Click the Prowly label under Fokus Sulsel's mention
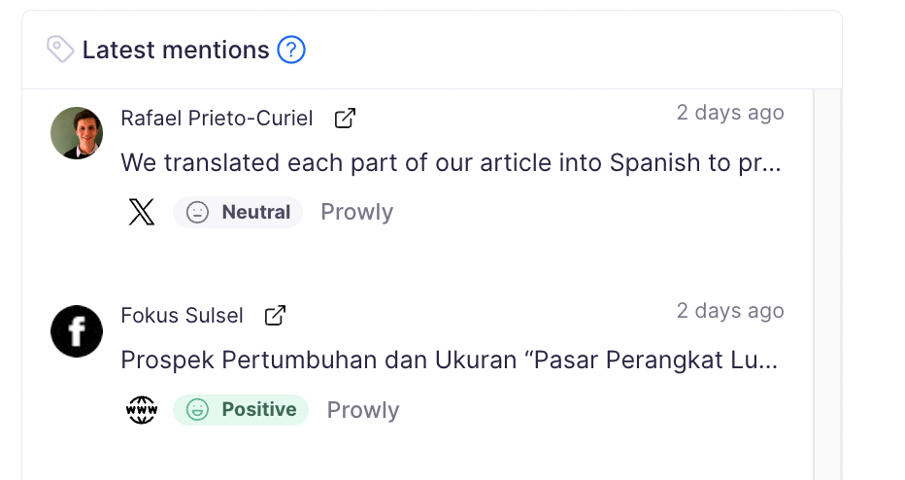 point(363,410)
